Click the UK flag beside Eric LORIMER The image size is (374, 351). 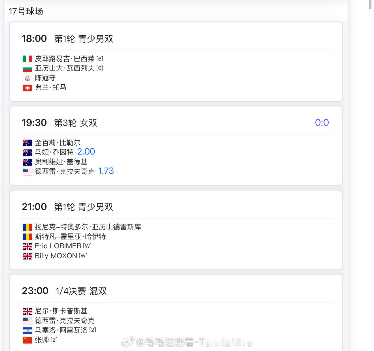coord(27,246)
